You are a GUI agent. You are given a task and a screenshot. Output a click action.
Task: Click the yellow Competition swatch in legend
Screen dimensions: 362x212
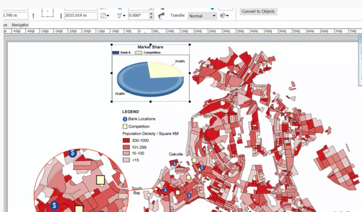[x=125, y=126]
